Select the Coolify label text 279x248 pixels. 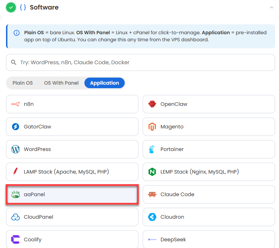tap(32, 240)
